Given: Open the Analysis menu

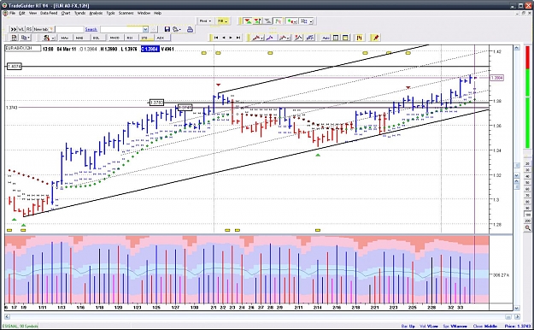Looking at the screenshot, I should 96,13.
